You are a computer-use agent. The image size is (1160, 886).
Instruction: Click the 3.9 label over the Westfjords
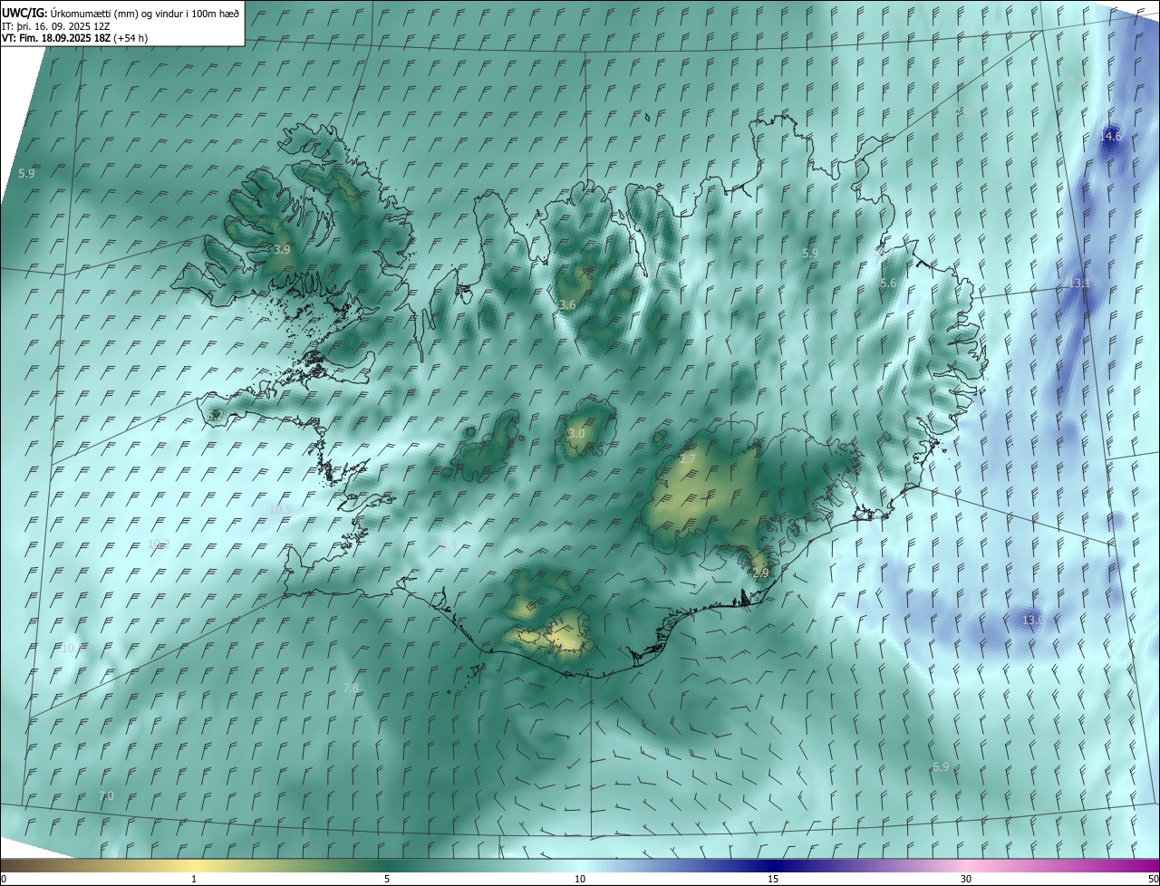(x=282, y=249)
